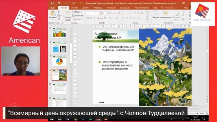217x122 pixels.
Task: Open shape fill color option
Action: click(183, 12)
